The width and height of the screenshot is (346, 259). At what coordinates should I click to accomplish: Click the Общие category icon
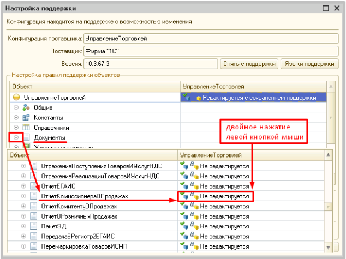tap(26, 107)
